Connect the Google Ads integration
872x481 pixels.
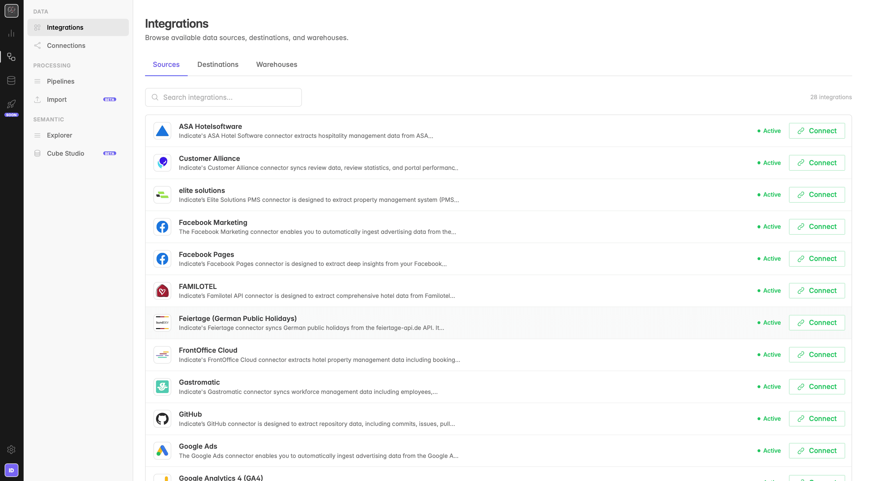point(817,450)
